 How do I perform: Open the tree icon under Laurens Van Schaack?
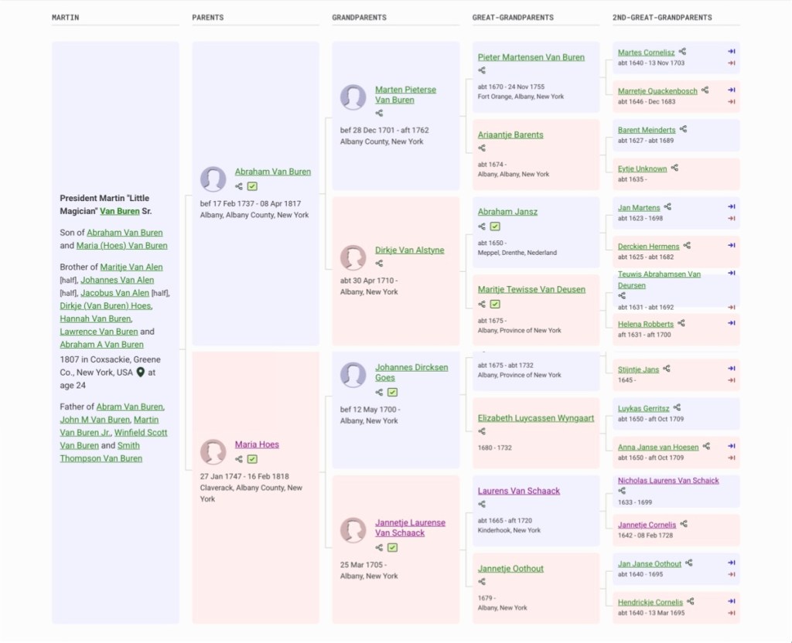pos(482,505)
